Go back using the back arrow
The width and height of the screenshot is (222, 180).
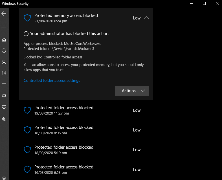pos(4,14)
